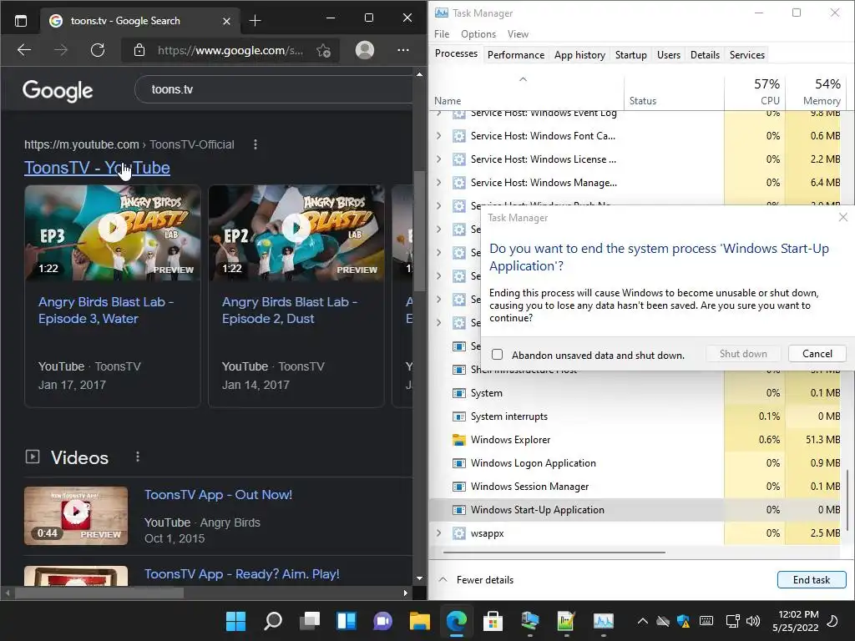Open ToonsTV - YouTube link

click(x=97, y=168)
